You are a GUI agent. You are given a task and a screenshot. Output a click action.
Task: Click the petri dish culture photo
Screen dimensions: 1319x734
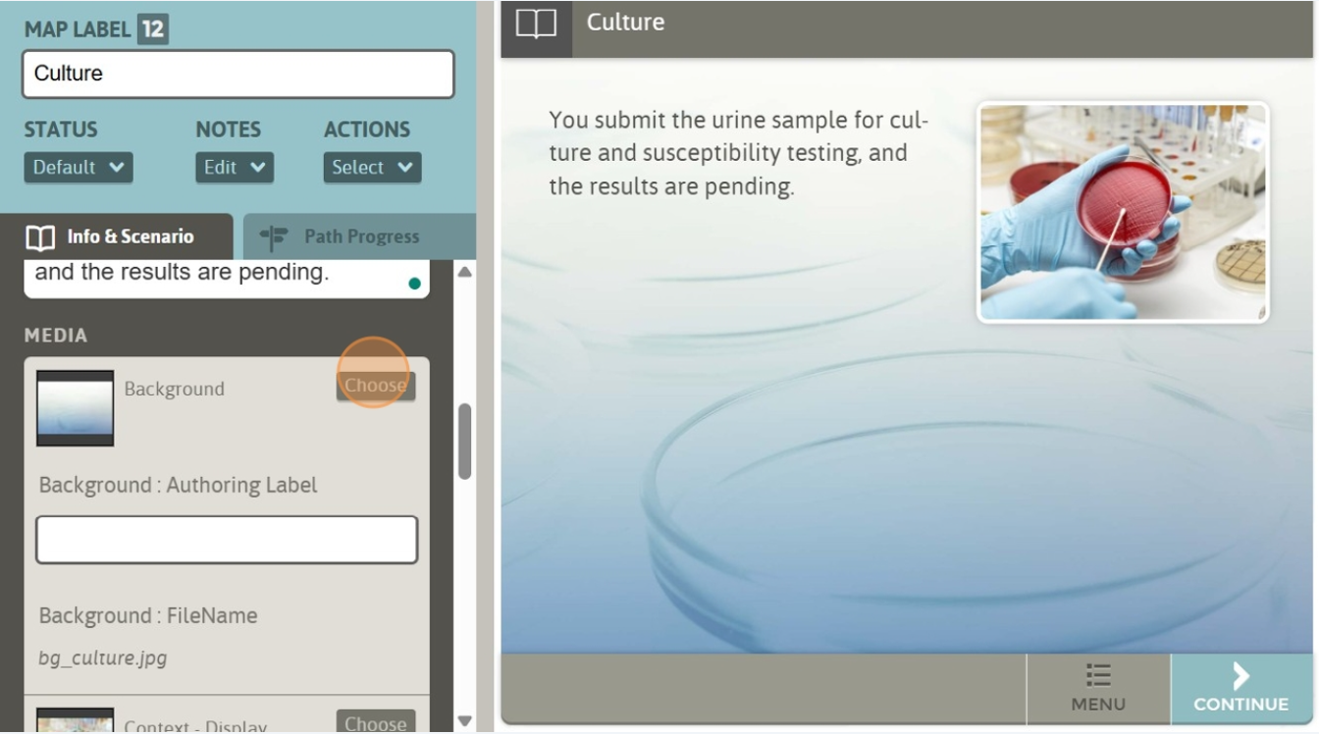pyautogui.click(x=1123, y=212)
